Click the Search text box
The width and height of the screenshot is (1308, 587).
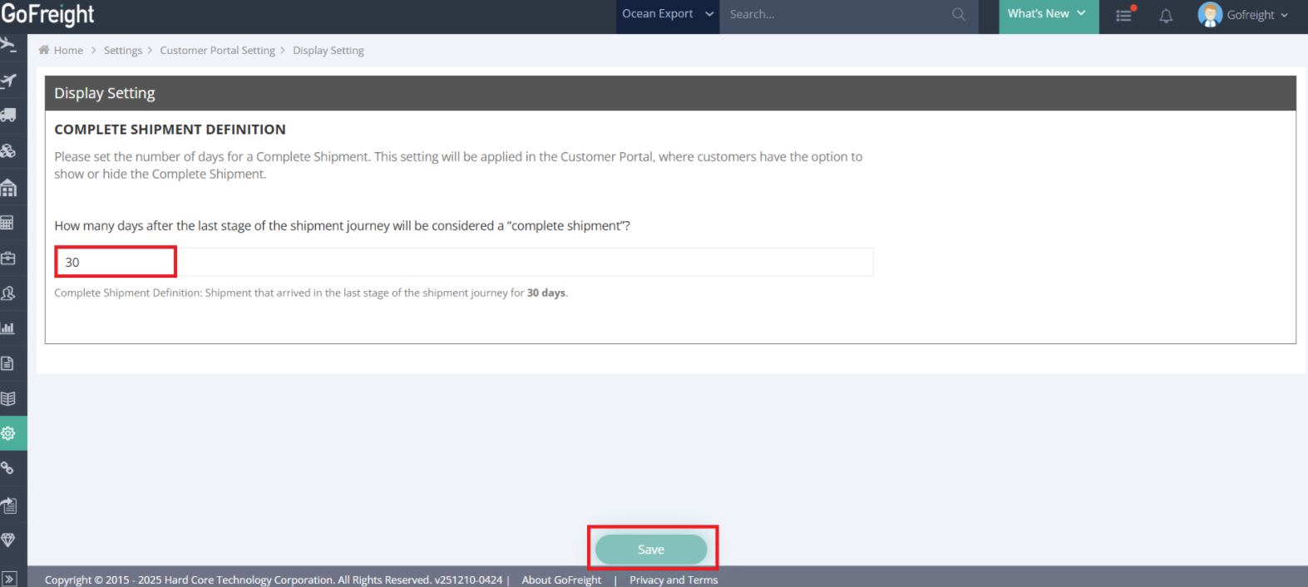coord(836,14)
